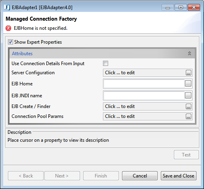Focus the EJB JNDI name text field

point(144,95)
